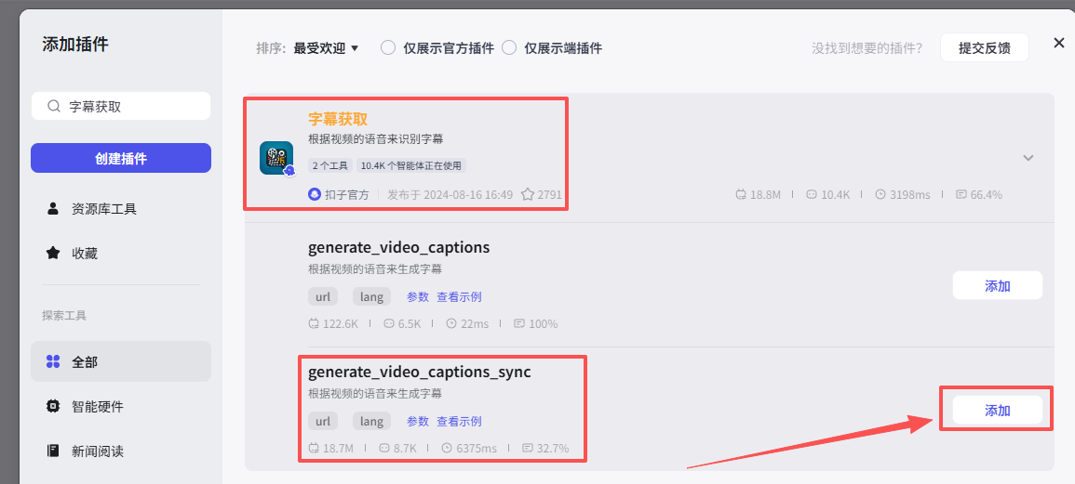Click 提交反馈 button
The image size is (1075, 484).
coord(984,48)
